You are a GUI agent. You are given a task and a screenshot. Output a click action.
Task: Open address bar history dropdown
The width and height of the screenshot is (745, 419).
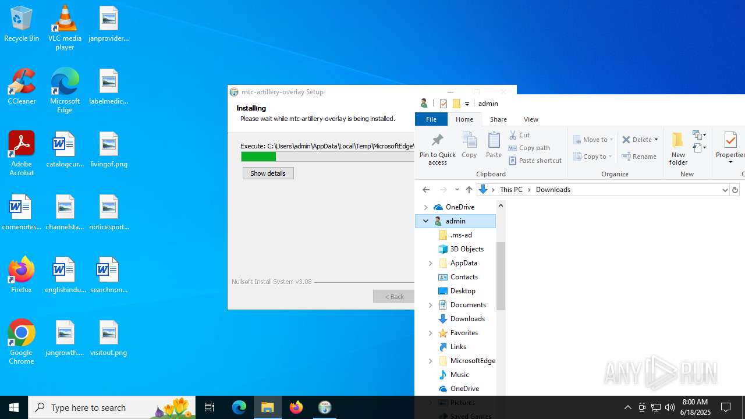click(x=725, y=190)
